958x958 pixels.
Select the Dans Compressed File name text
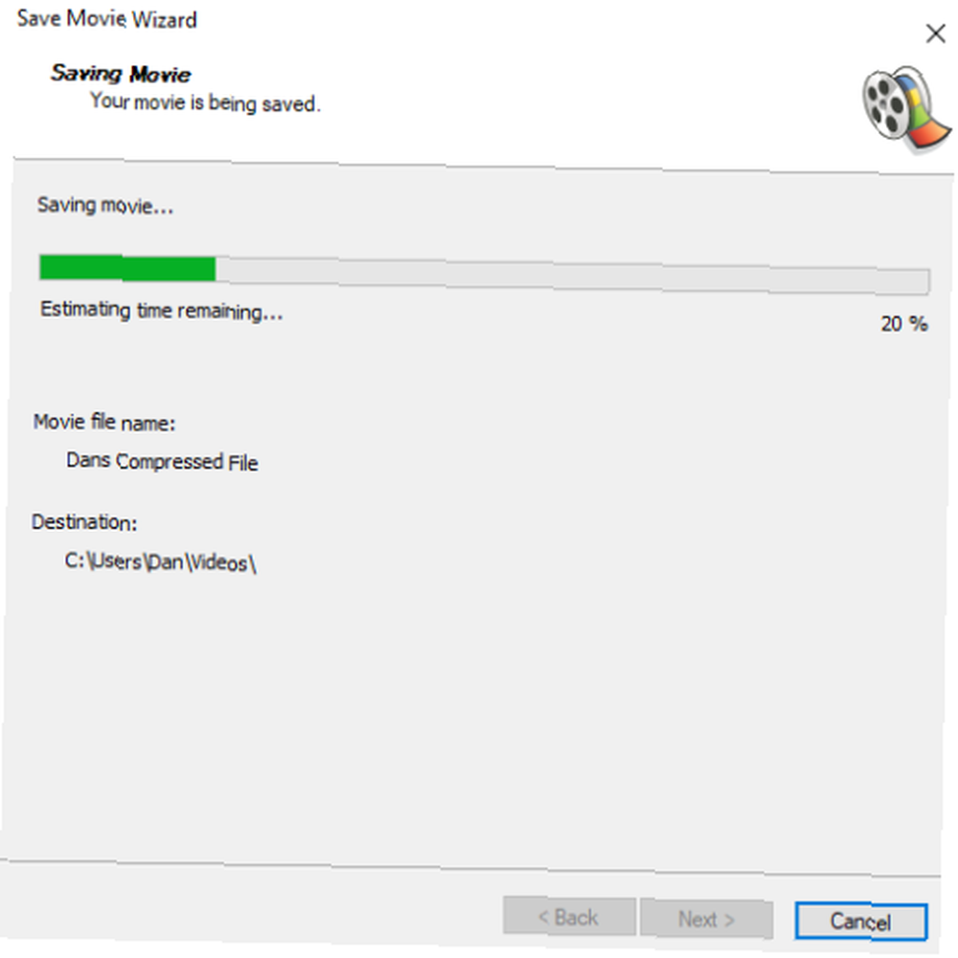point(162,462)
